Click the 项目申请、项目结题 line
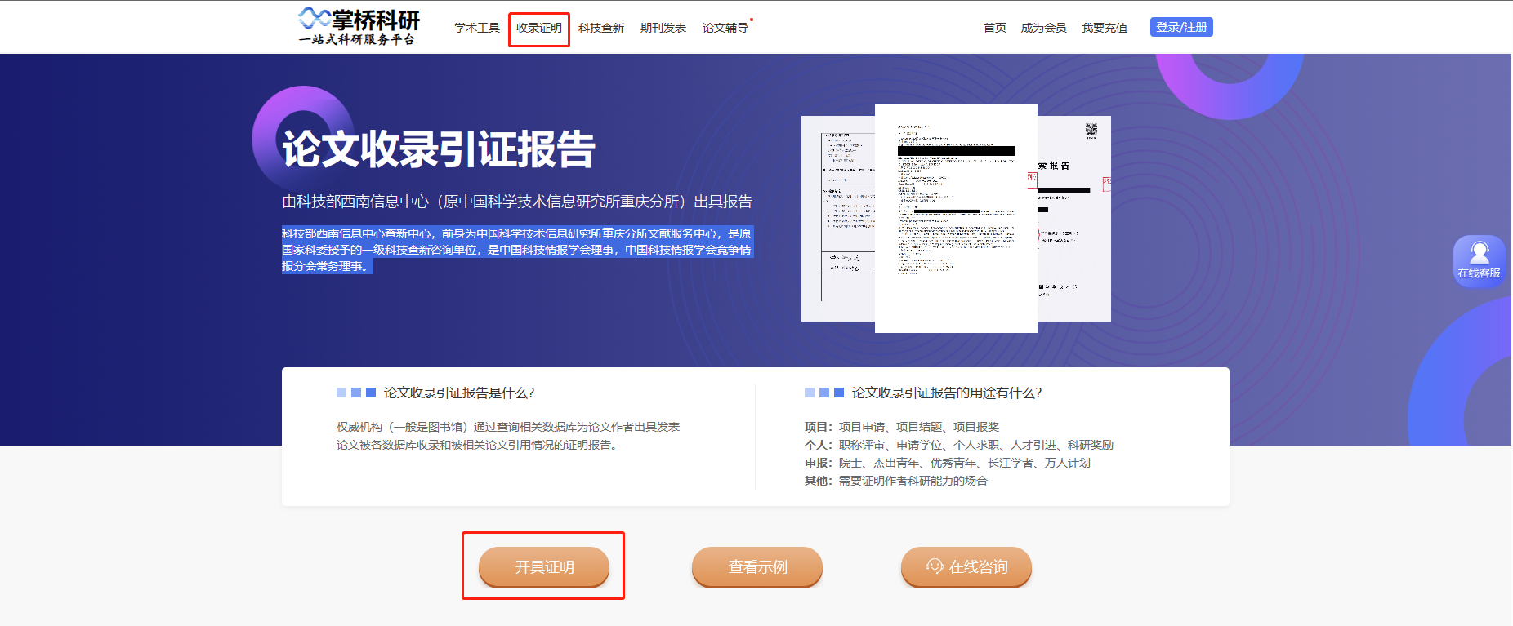 click(x=902, y=427)
